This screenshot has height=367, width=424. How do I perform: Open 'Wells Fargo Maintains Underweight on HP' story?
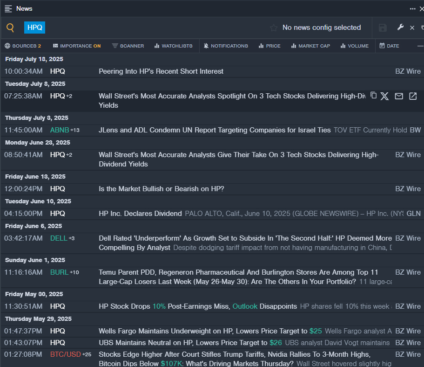[210, 331]
